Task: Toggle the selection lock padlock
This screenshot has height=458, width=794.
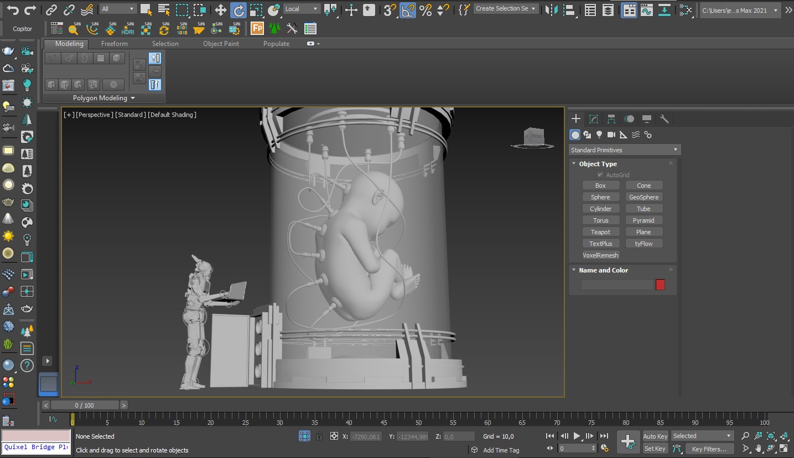Action: pyautogui.click(x=319, y=436)
